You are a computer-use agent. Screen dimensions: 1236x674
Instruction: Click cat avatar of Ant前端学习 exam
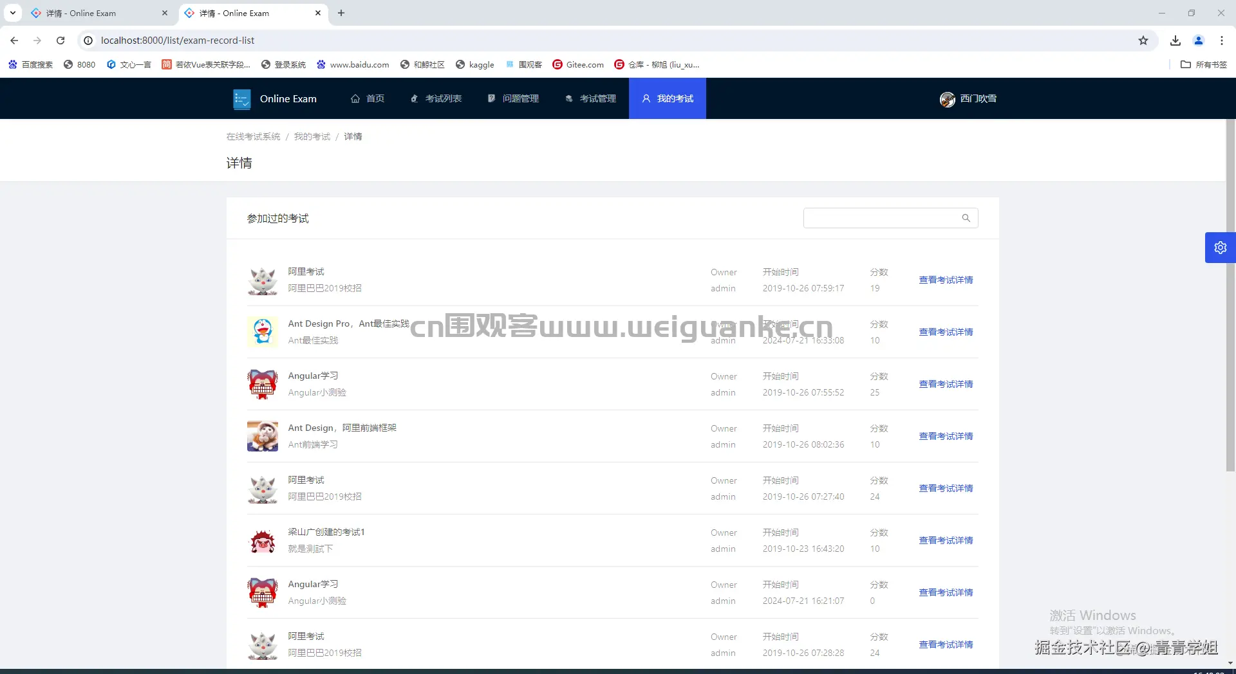click(263, 437)
